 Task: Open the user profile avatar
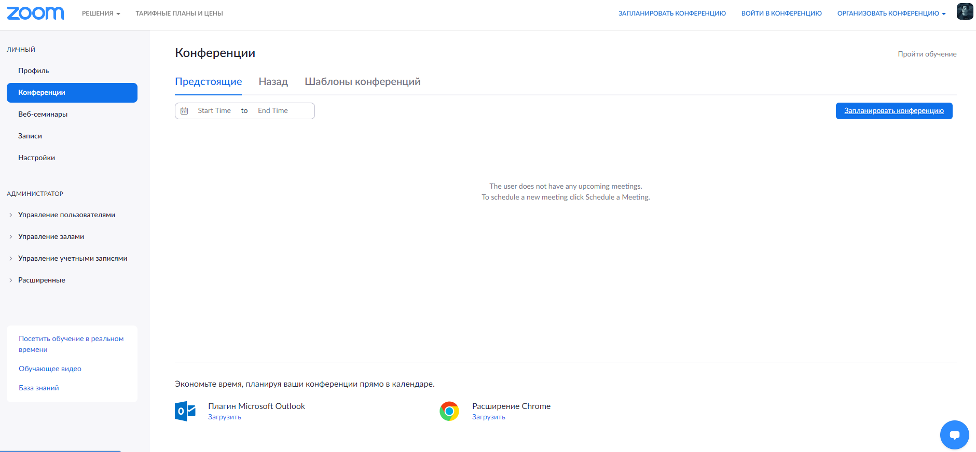click(965, 11)
